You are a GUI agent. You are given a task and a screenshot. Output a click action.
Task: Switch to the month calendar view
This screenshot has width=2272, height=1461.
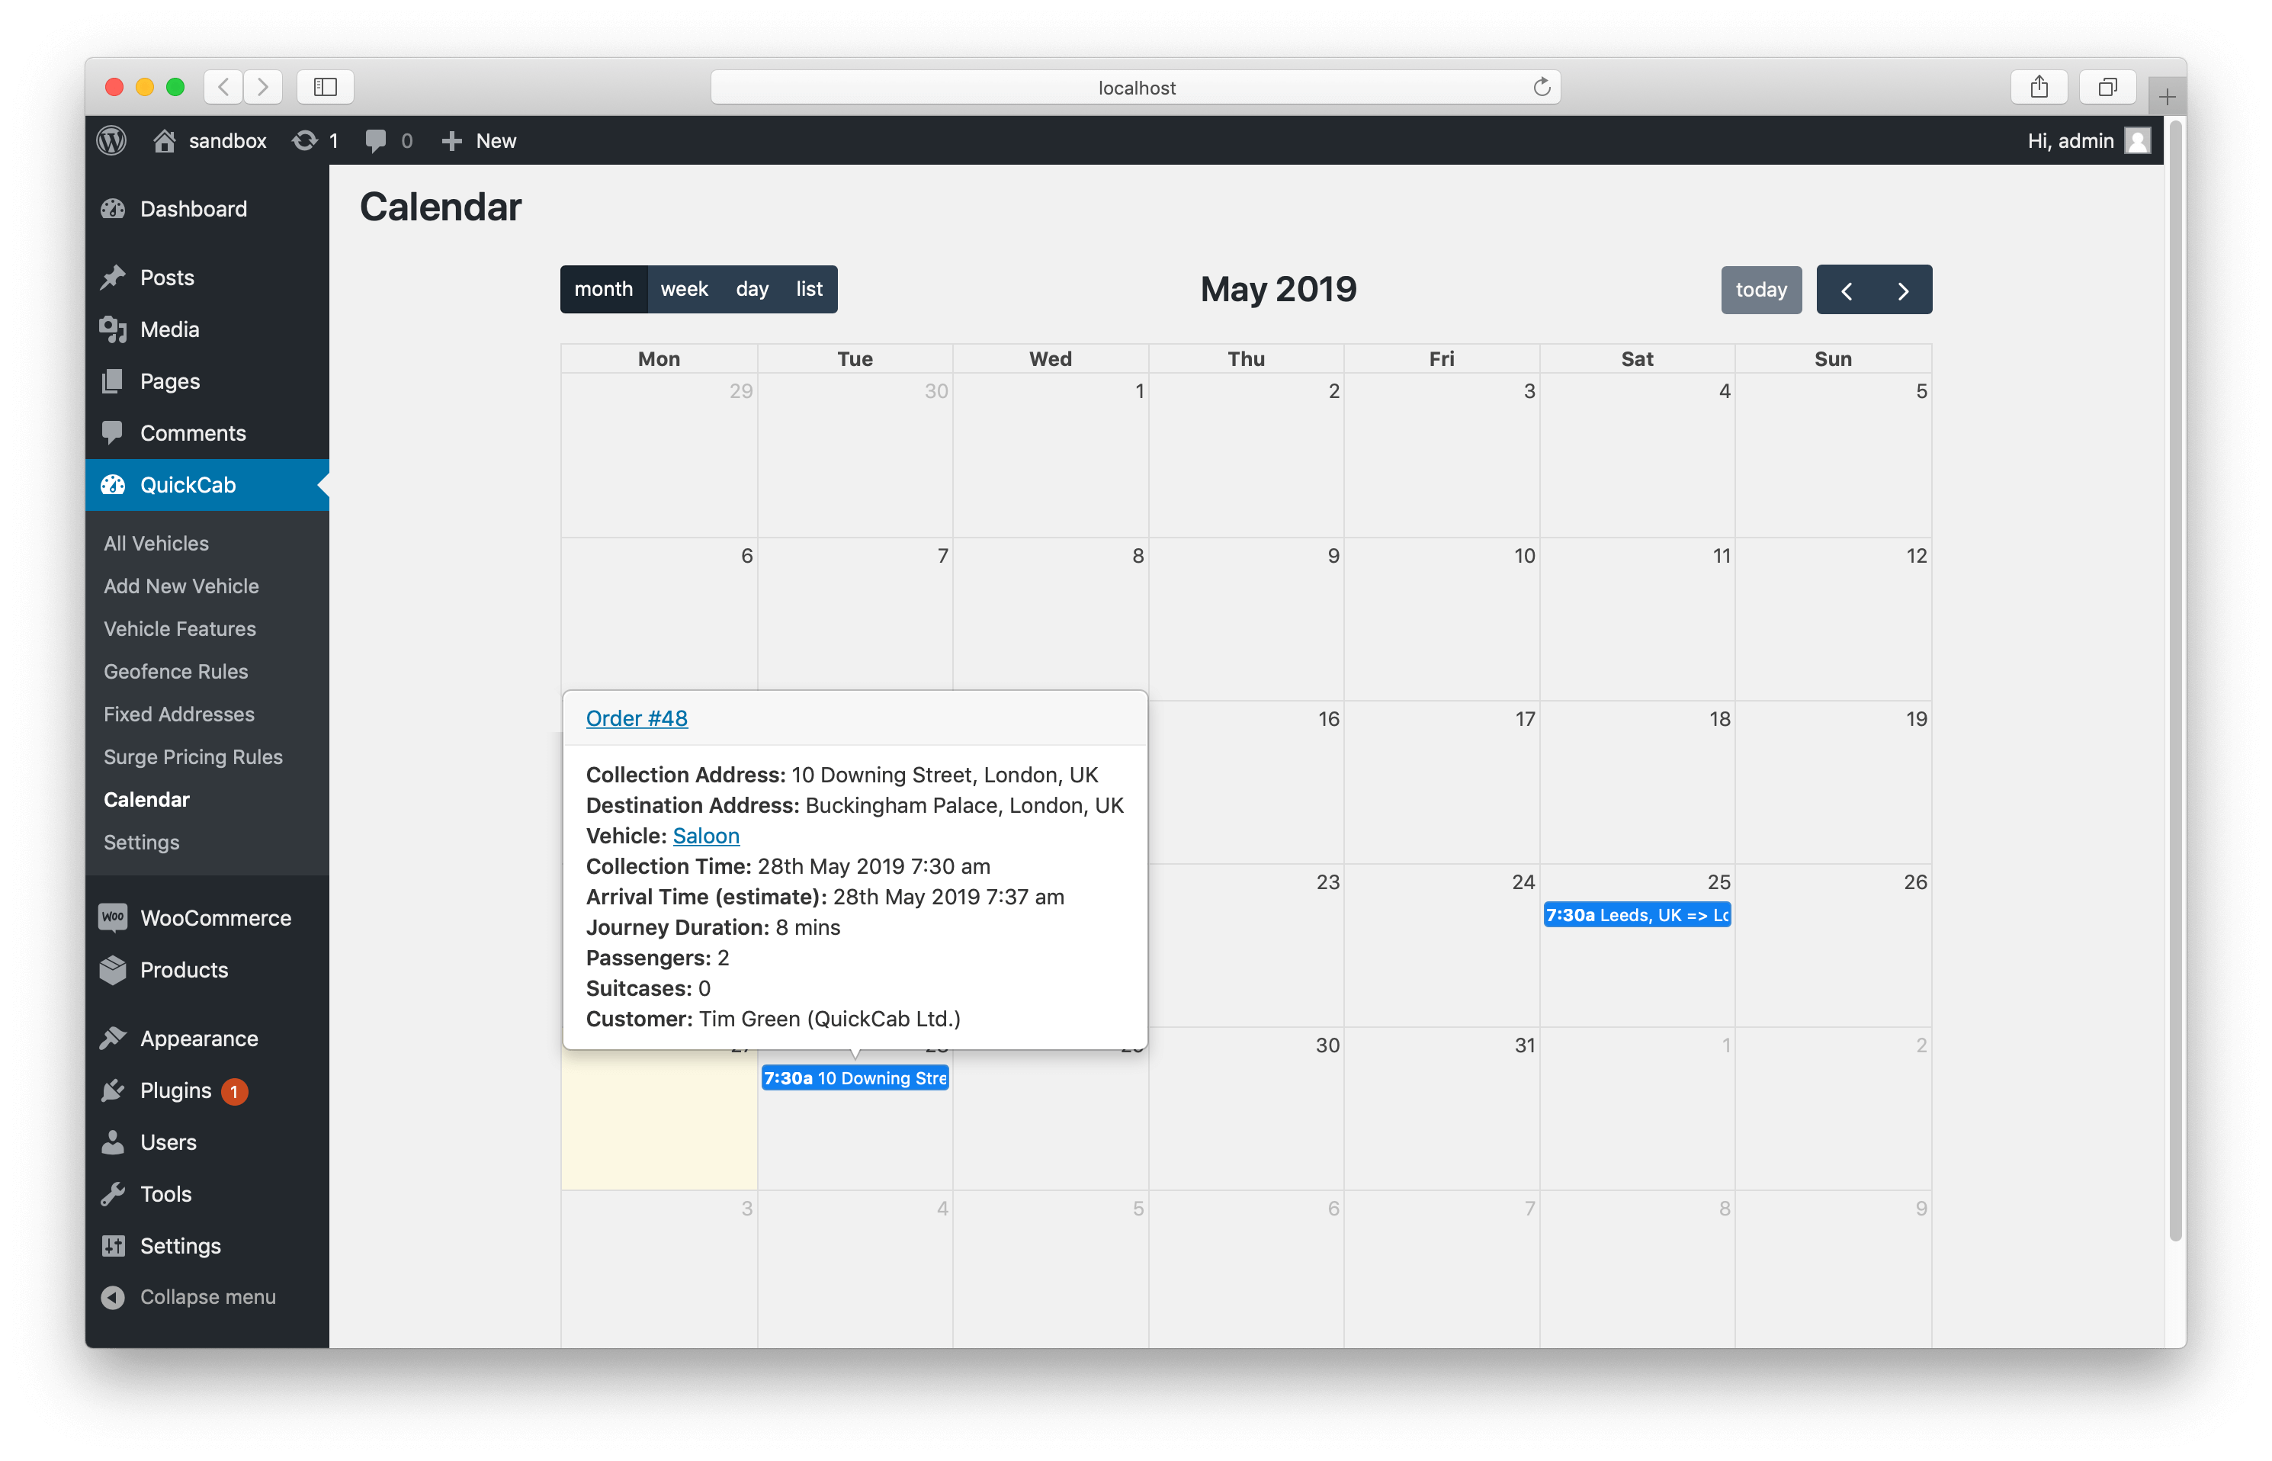tap(603, 290)
